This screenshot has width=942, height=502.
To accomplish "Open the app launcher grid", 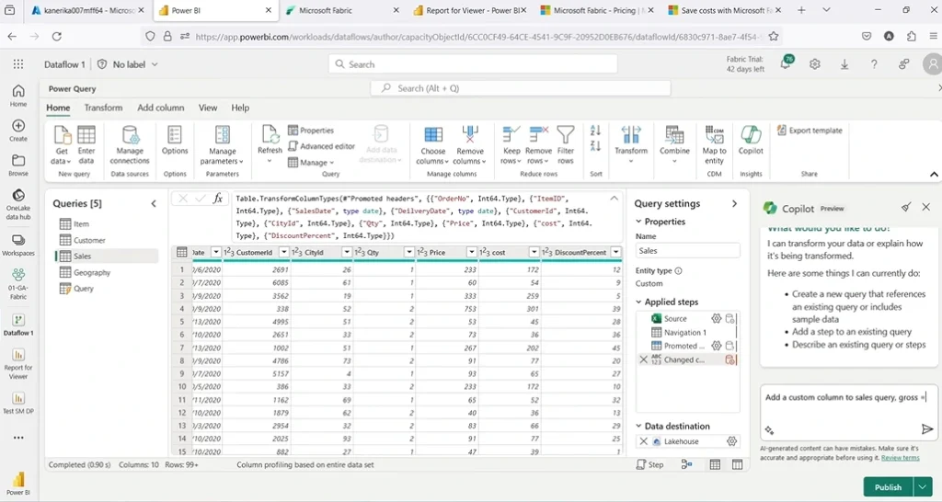I will click(x=18, y=64).
